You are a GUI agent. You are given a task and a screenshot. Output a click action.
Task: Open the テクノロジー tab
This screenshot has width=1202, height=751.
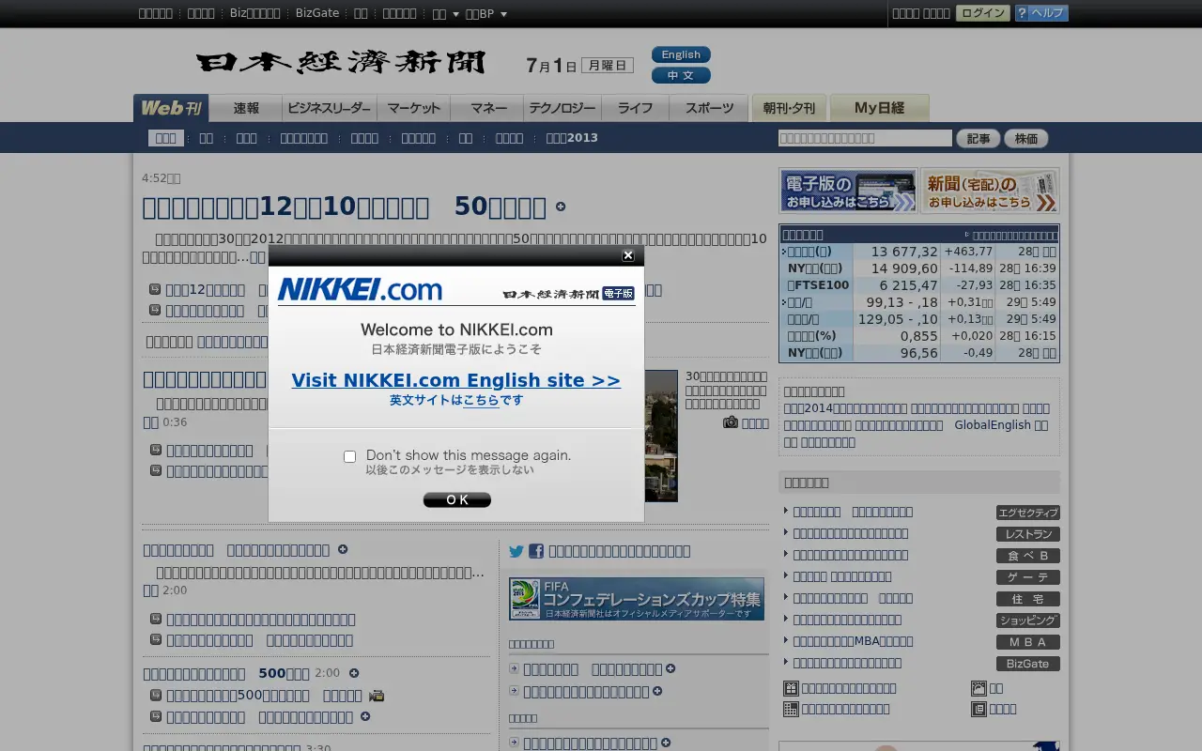pos(562,108)
